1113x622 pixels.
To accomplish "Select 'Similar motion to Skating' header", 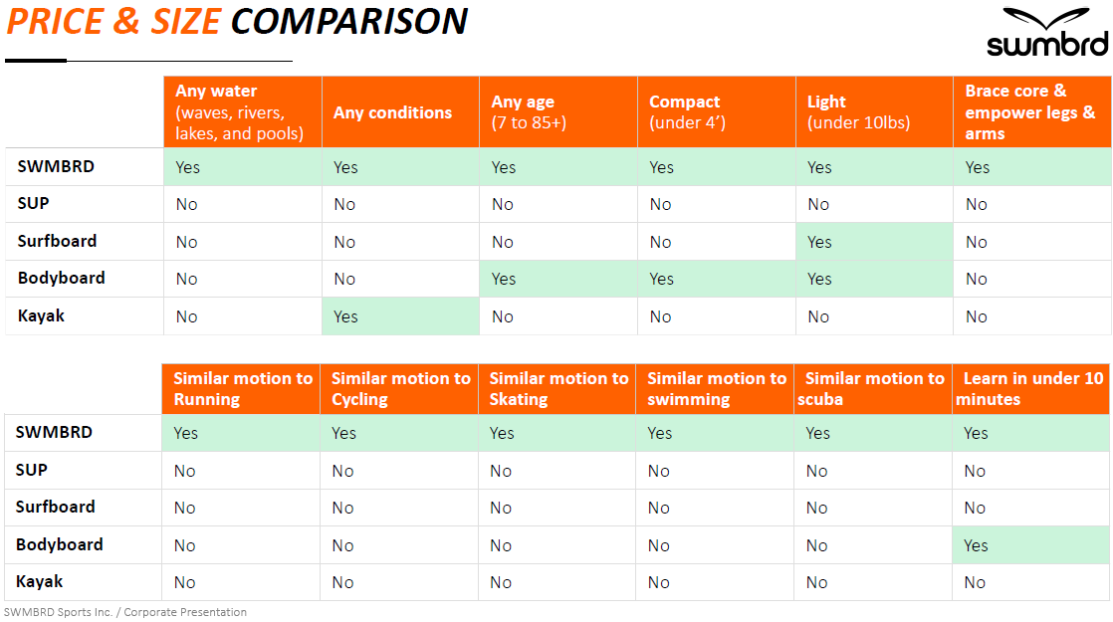I will click(557, 389).
